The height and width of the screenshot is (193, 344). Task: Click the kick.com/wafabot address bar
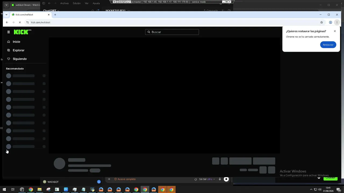[172, 22]
